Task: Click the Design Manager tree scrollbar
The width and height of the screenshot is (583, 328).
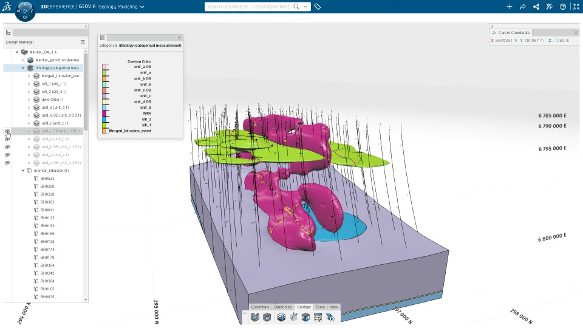Action: (86, 91)
